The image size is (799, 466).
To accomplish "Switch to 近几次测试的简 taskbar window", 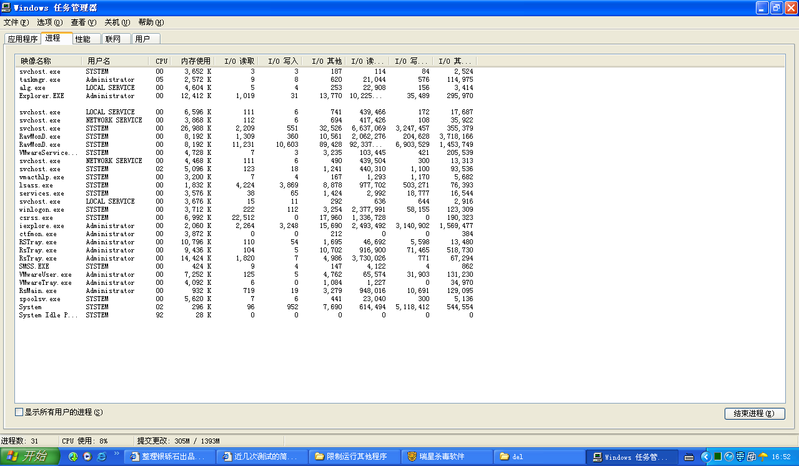I will pyautogui.click(x=262, y=457).
